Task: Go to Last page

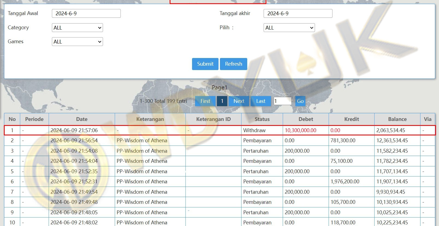Action: (x=261, y=101)
